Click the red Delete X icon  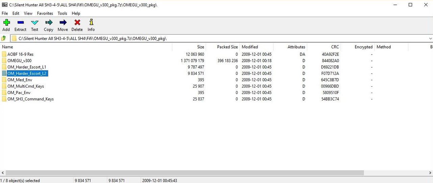[x=77, y=23]
